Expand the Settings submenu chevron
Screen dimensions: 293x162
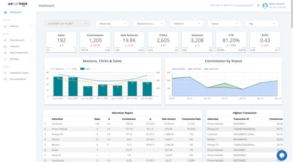(32, 59)
